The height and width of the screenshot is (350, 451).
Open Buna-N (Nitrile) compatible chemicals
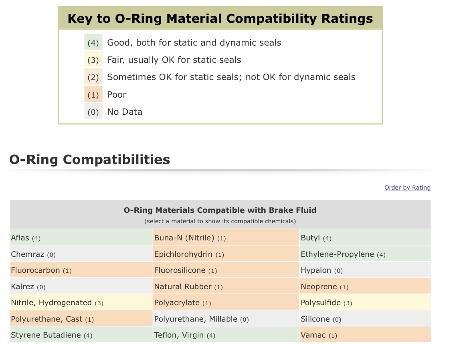[x=226, y=238]
